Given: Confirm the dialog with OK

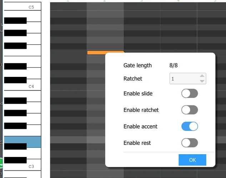Looking at the screenshot, I should (x=192, y=160).
